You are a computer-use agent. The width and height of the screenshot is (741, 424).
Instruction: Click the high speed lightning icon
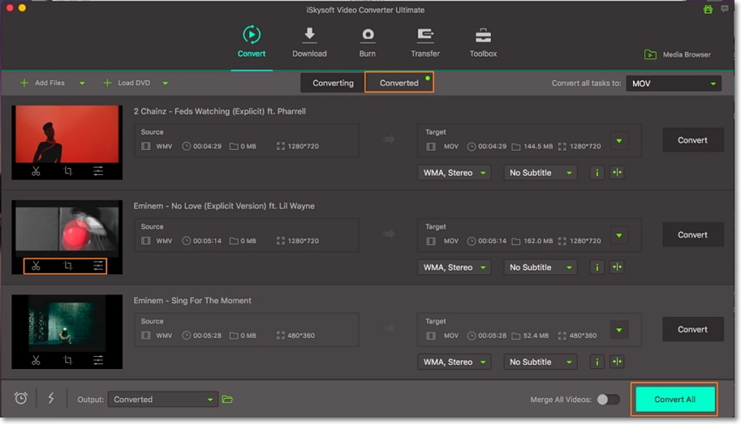click(x=51, y=399)
